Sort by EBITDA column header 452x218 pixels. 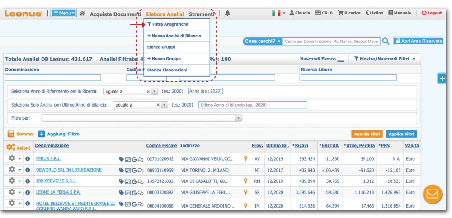tap(329, 146)
